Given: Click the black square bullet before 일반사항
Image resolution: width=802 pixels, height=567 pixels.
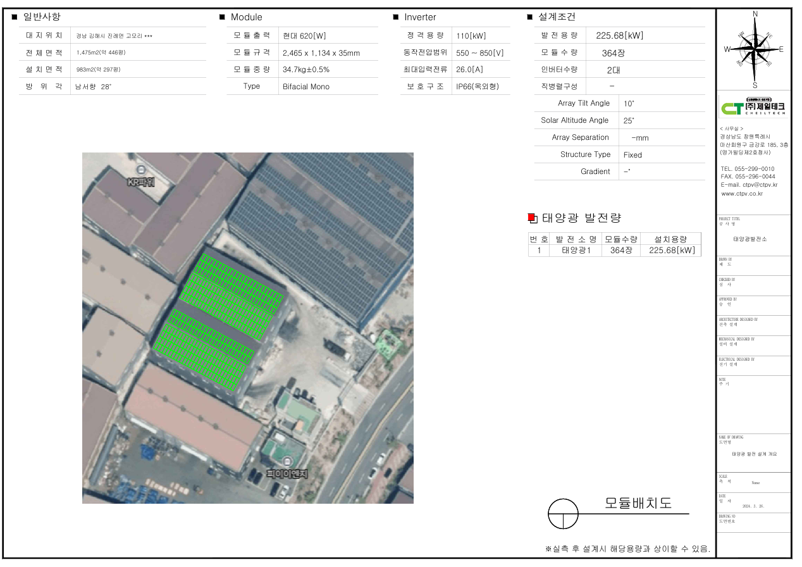Looking at the screenshot, I should [x=15, y=17].
